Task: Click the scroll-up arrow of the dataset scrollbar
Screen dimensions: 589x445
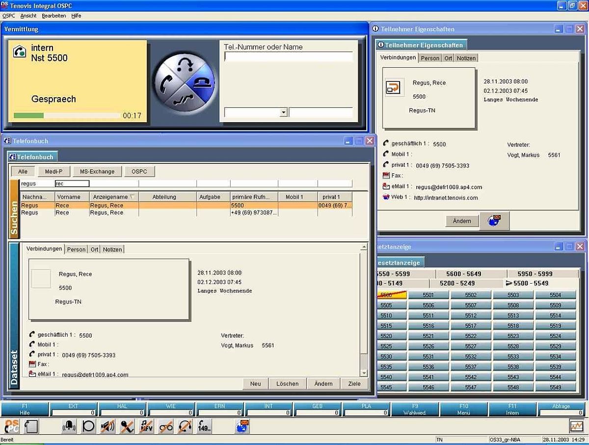Action: tap(364, 247)
